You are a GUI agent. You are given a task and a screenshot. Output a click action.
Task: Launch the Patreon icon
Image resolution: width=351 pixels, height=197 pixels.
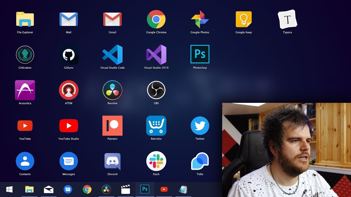pos(112,126)
